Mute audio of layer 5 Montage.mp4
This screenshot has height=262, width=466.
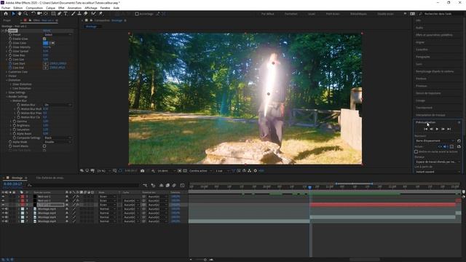pos(7,213)
